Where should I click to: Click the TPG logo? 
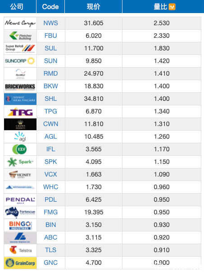pyautogui.click(x=20, y=111)
